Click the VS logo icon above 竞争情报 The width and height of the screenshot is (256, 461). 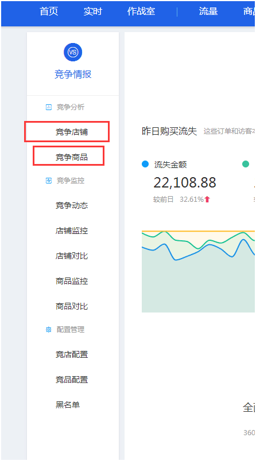coord(73,52)
